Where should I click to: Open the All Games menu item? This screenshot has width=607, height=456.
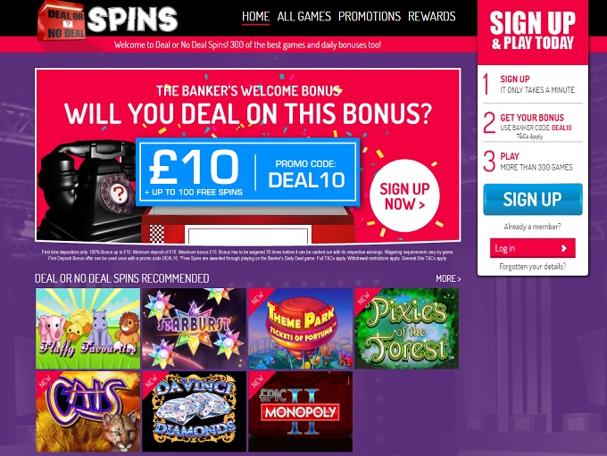coord(303,16)
